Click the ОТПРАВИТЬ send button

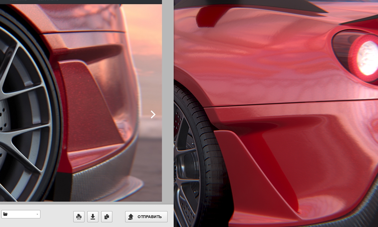146,217
